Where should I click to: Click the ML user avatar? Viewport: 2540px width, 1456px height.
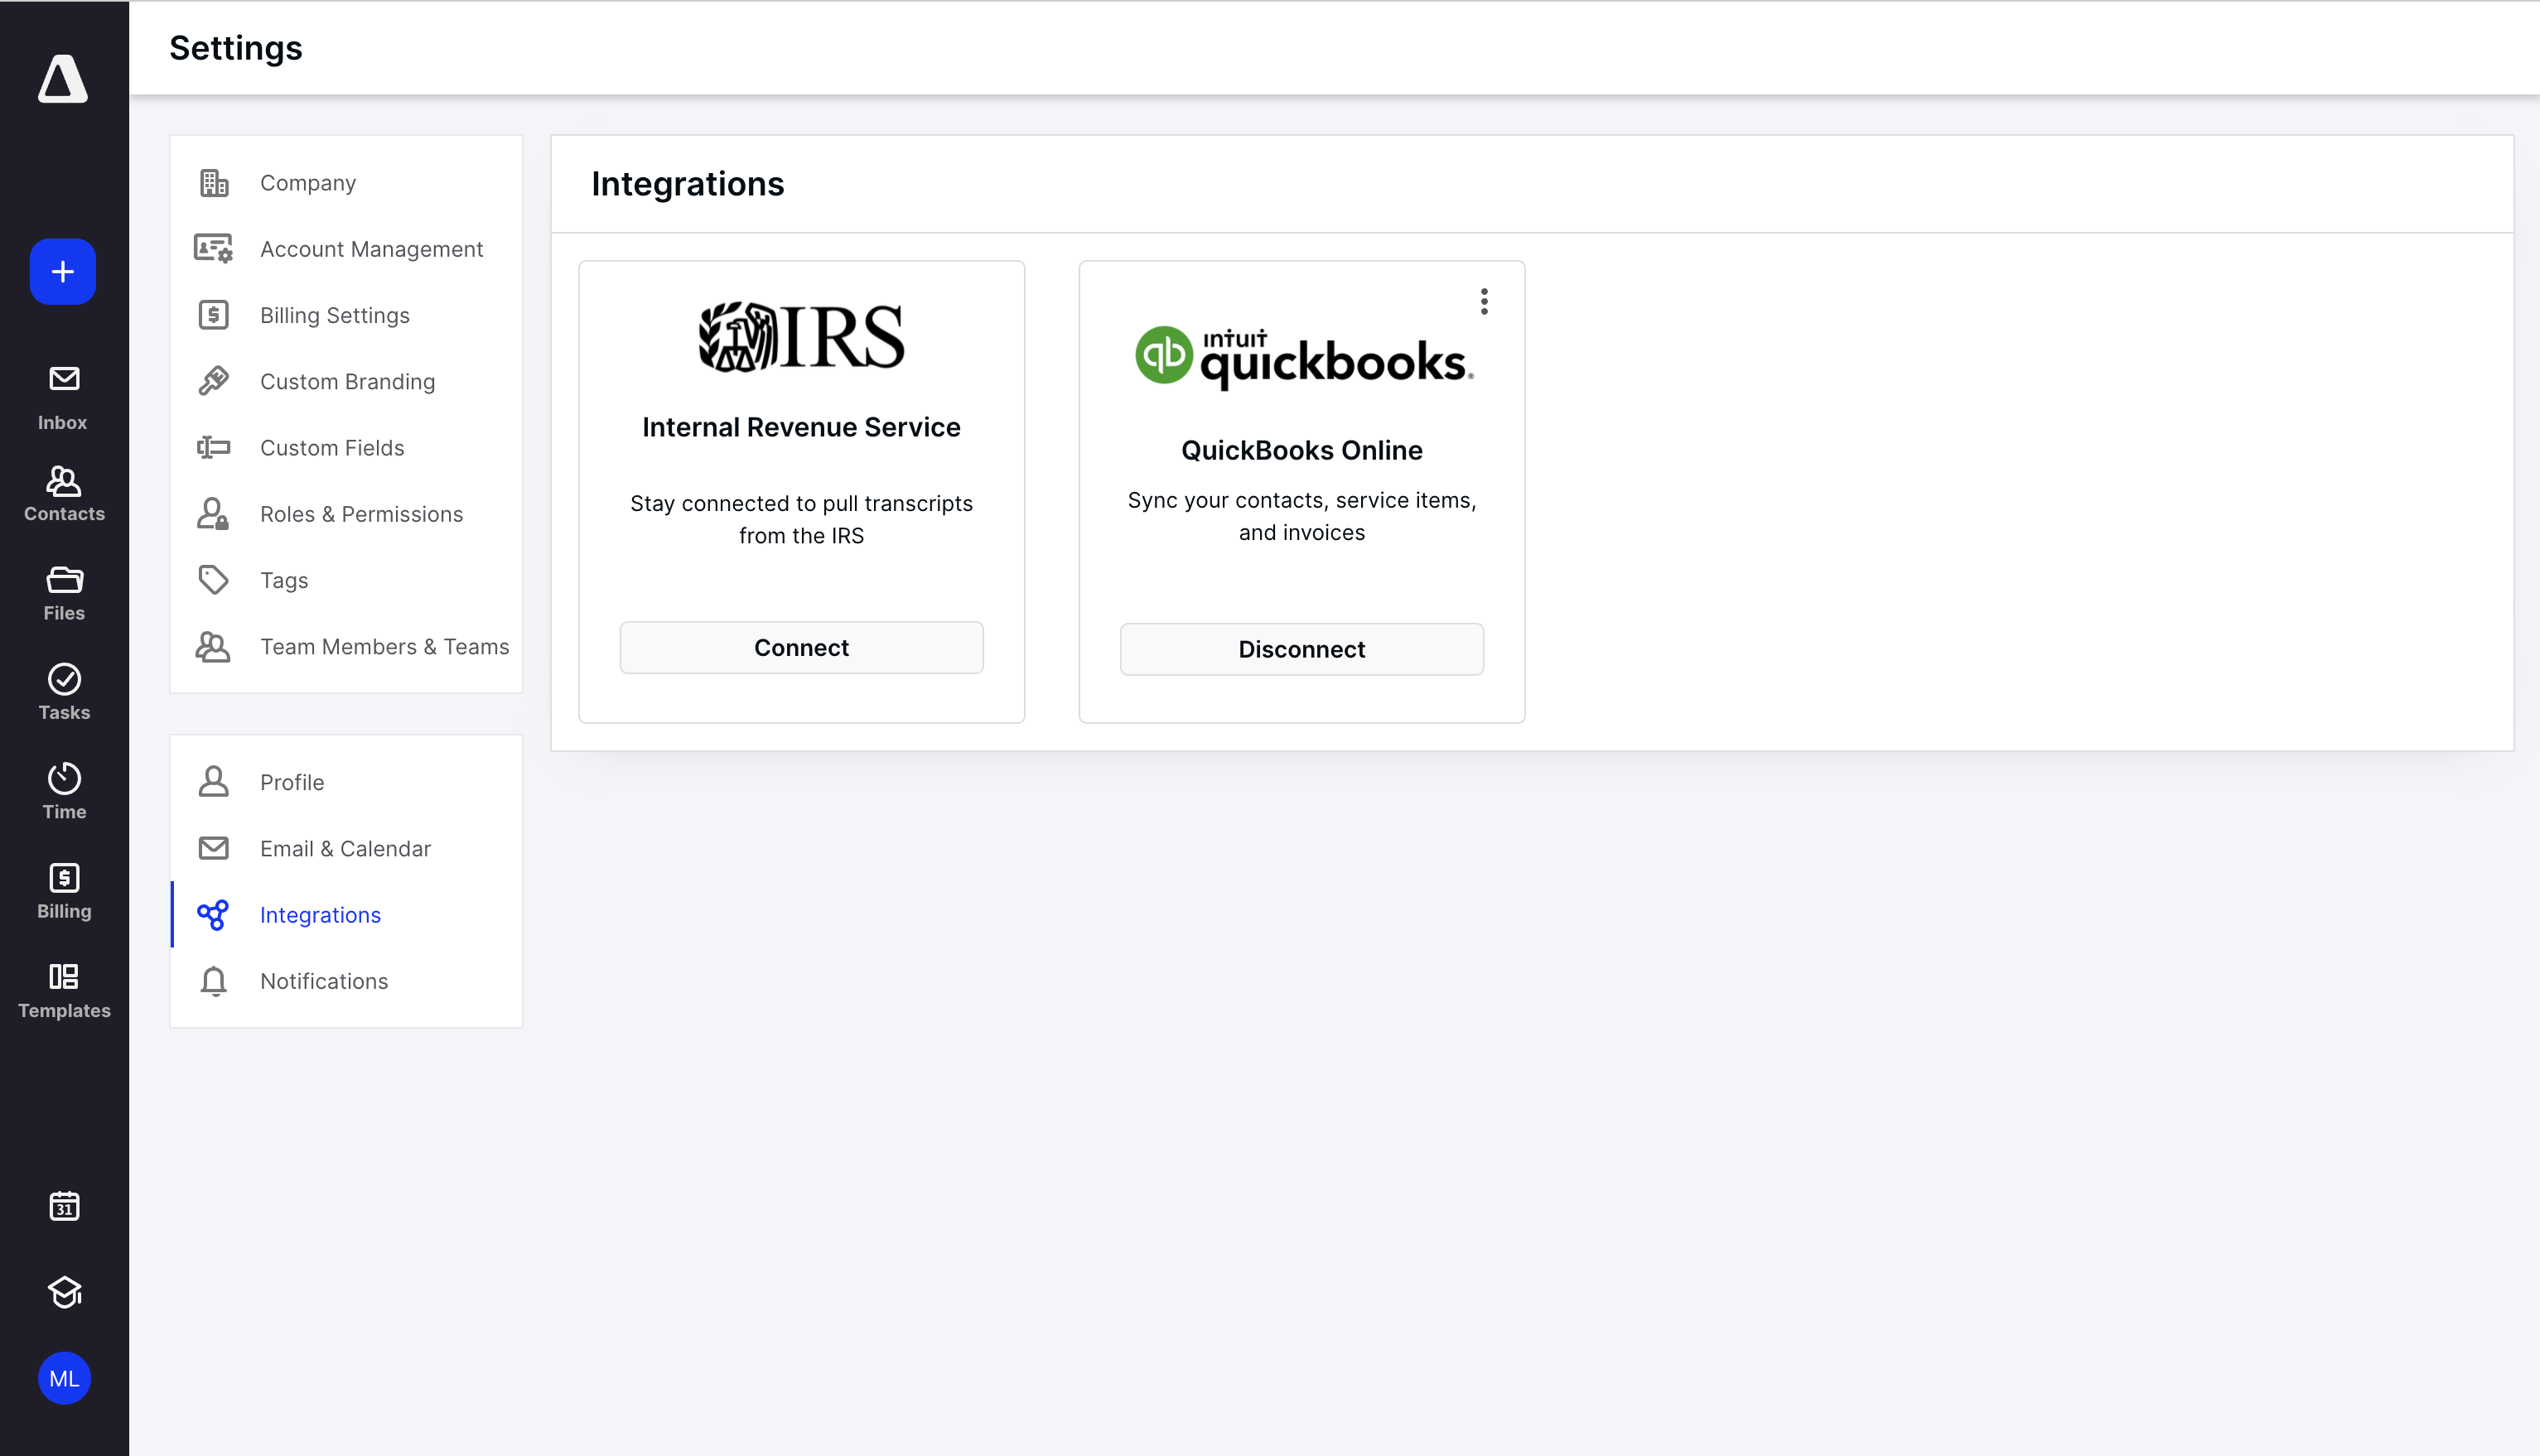point(64,1379)
